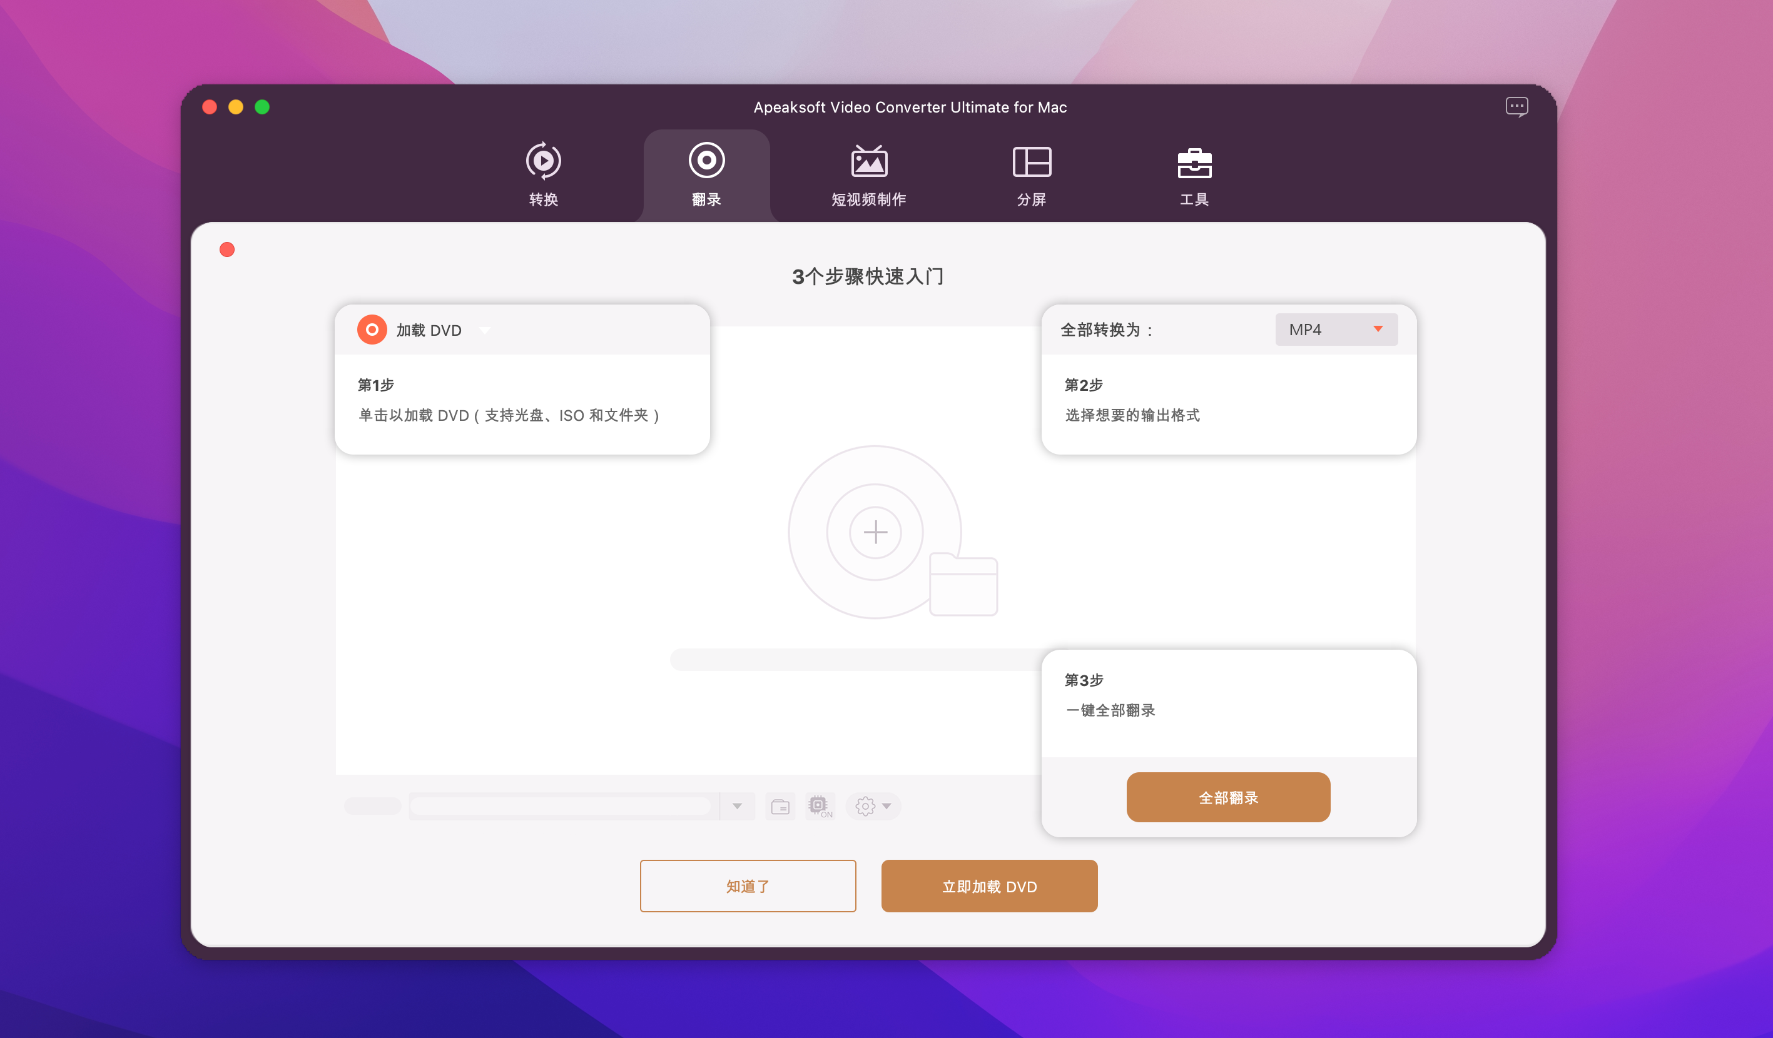The height and width of the screenshot is (1038, 1773).
Task: Switch to the 分屏 tab label
Action: coord(1032,199)
